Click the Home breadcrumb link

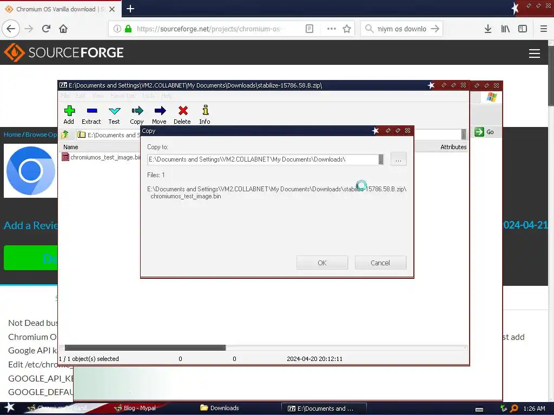pos(12,135)
